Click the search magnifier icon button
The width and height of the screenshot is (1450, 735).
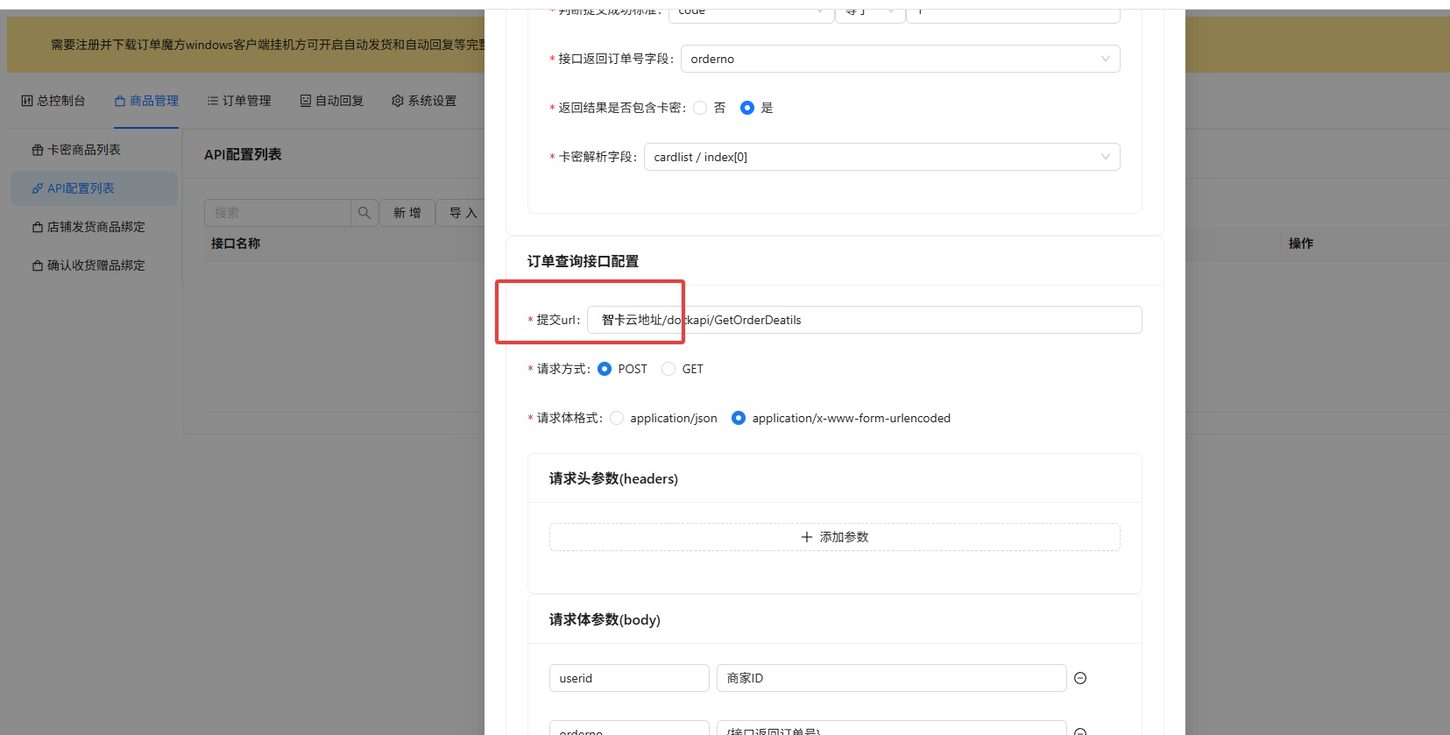364,213
